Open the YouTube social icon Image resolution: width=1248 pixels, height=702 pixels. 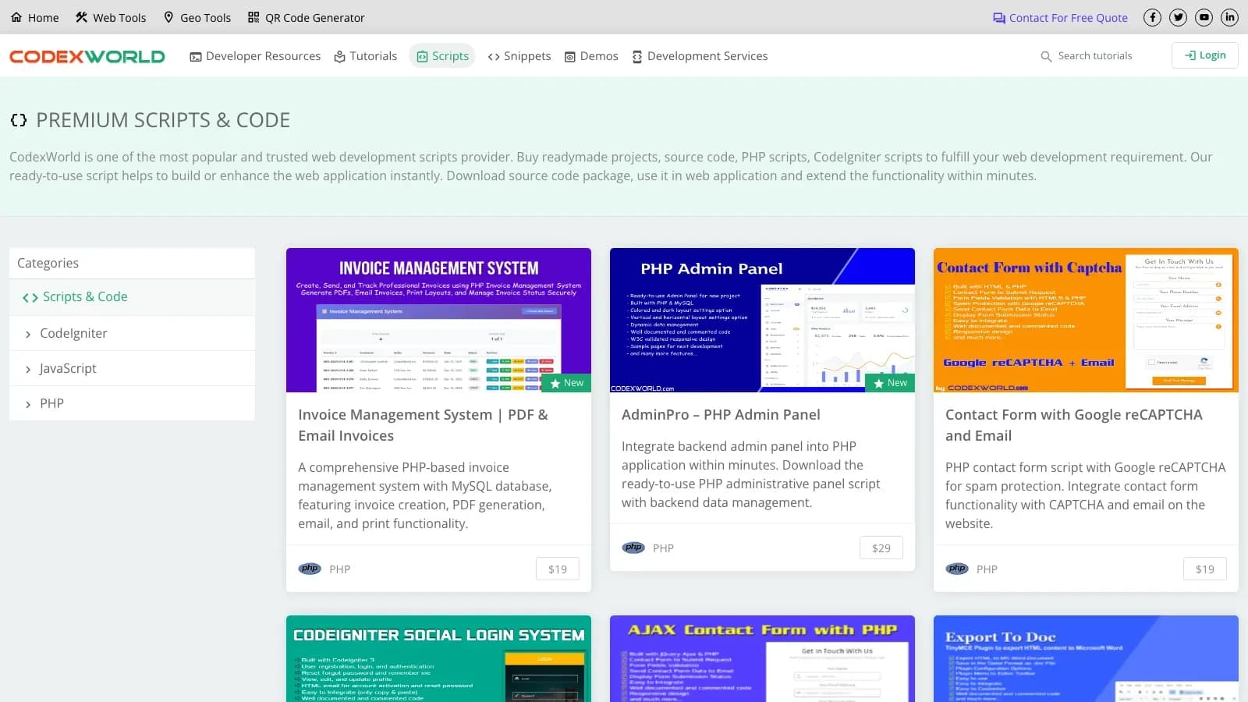point(1204,17)
